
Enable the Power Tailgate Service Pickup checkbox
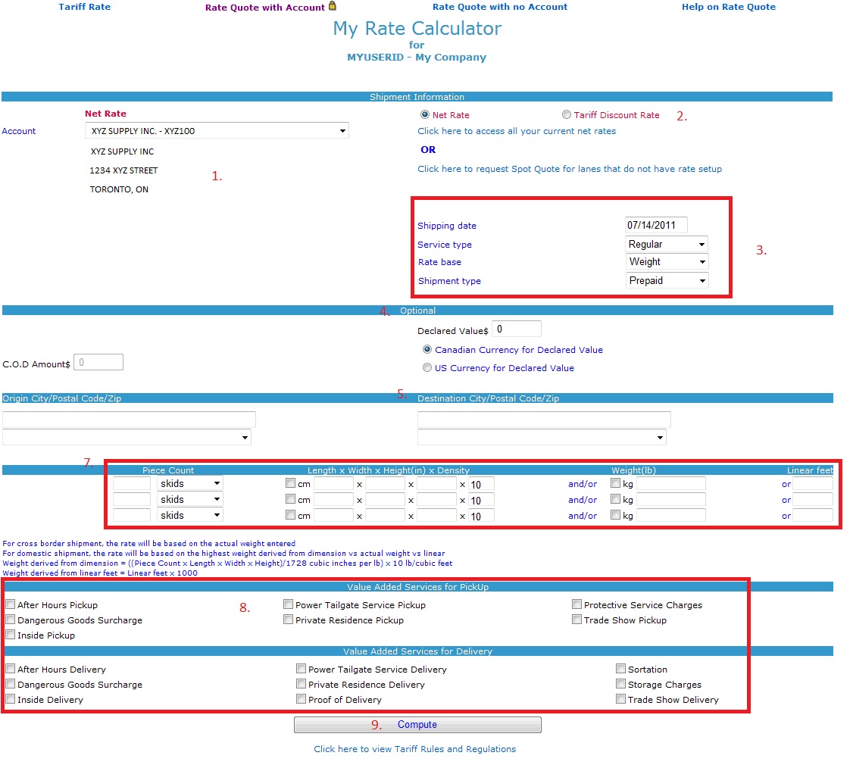tap(289, 604)
